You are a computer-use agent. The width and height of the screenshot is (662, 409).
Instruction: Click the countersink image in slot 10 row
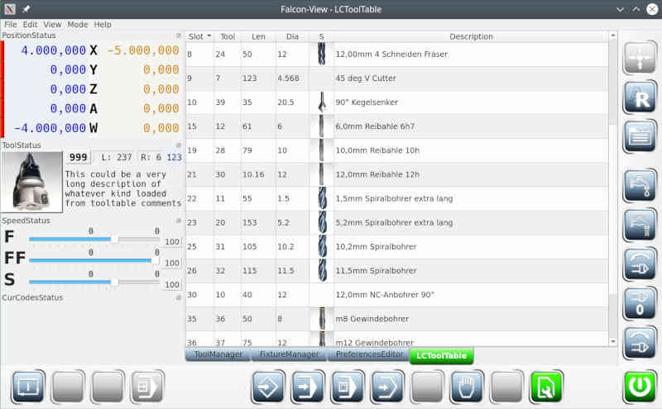[x=322, y=102]
